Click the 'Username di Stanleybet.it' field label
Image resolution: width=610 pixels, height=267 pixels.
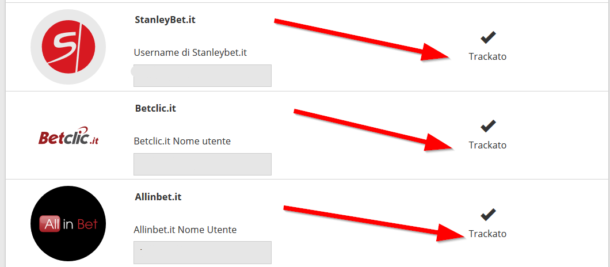tap(190, 52)
